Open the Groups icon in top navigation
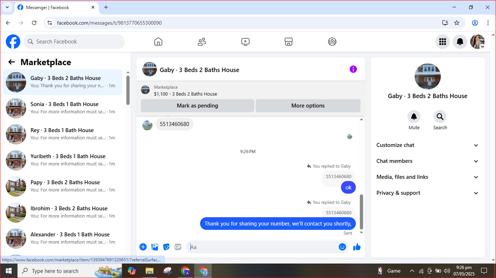This screenshot has height=278, width=496. click(x=332, y=42)
